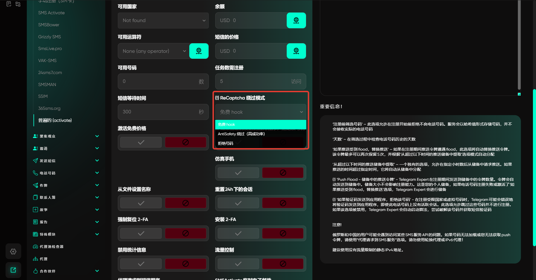Open the settings gear in the bottom-left
Image resolution: width=536 pixels, height=280 pixels.
coord(13,251)
